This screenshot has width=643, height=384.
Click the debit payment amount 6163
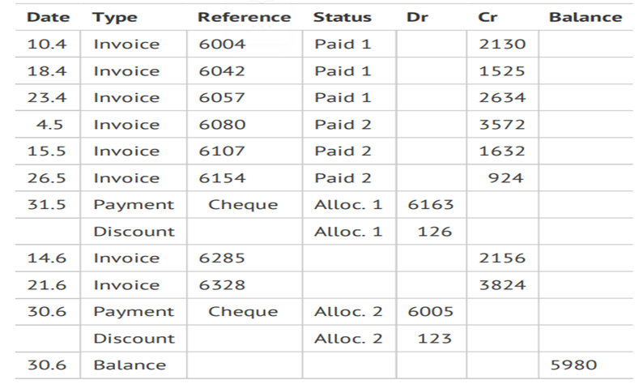coord(431,205)
